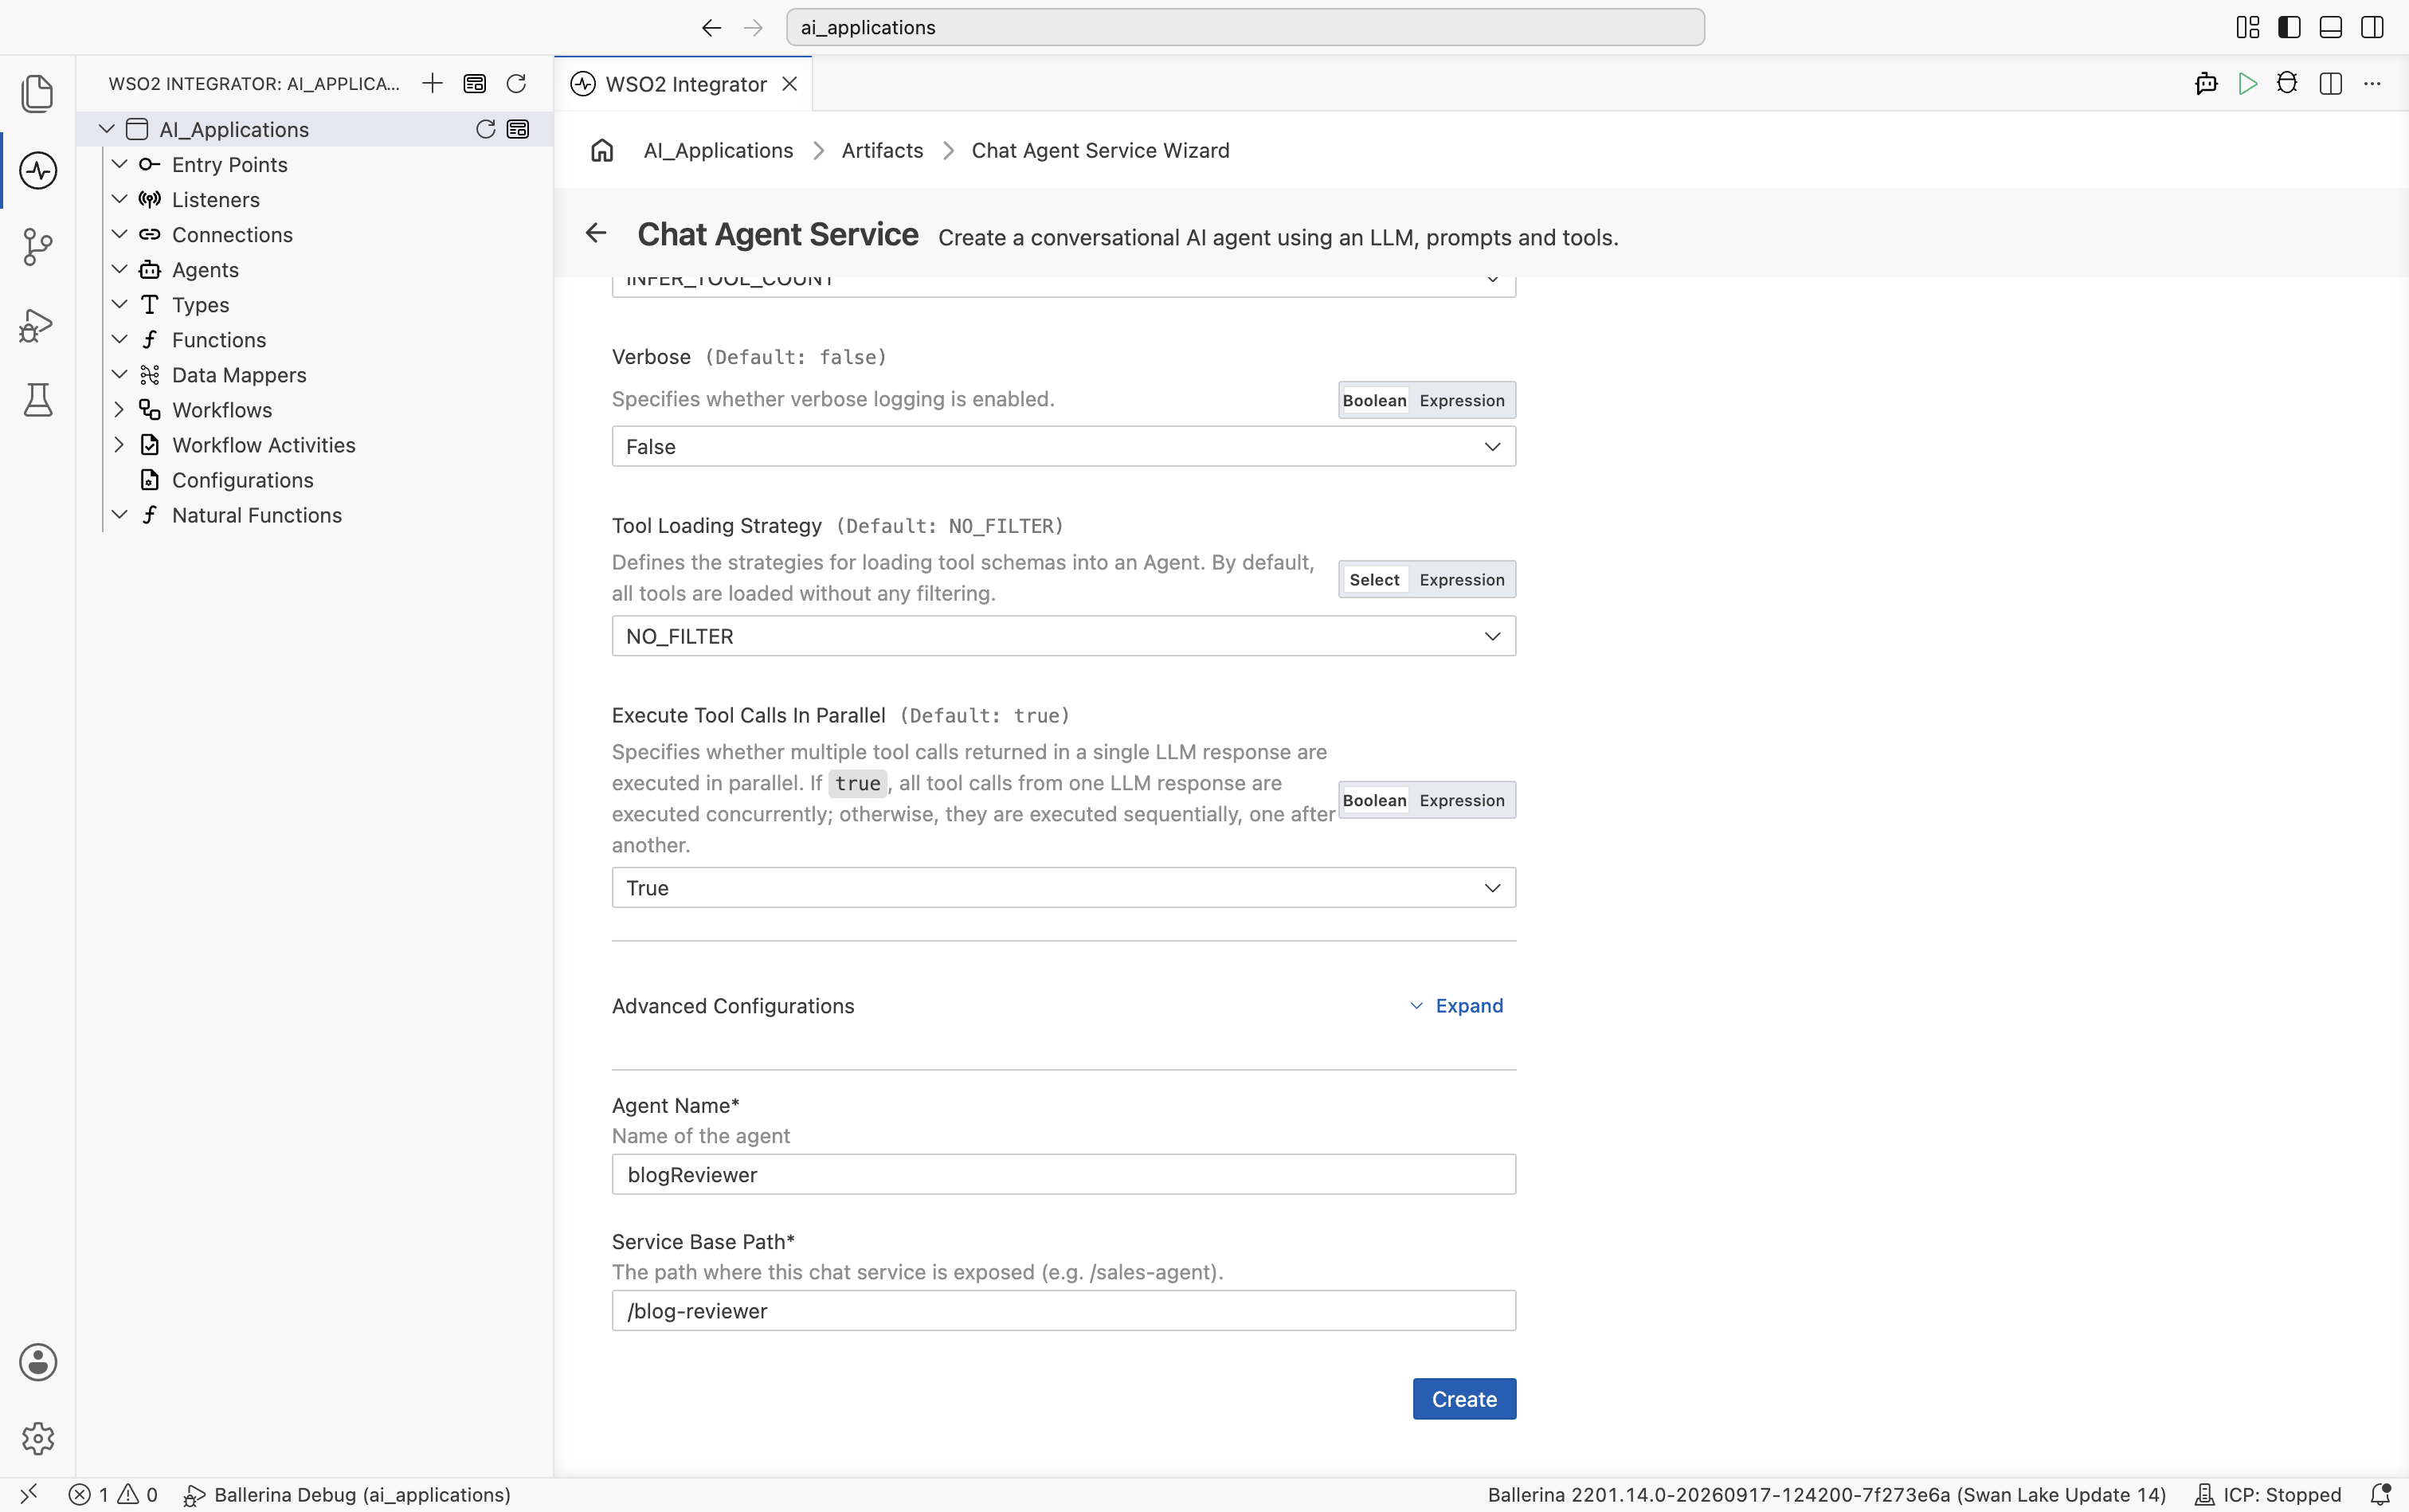Open the Explorer files icon in activity bar
Screen dimensions: 2409x1512
38,94
